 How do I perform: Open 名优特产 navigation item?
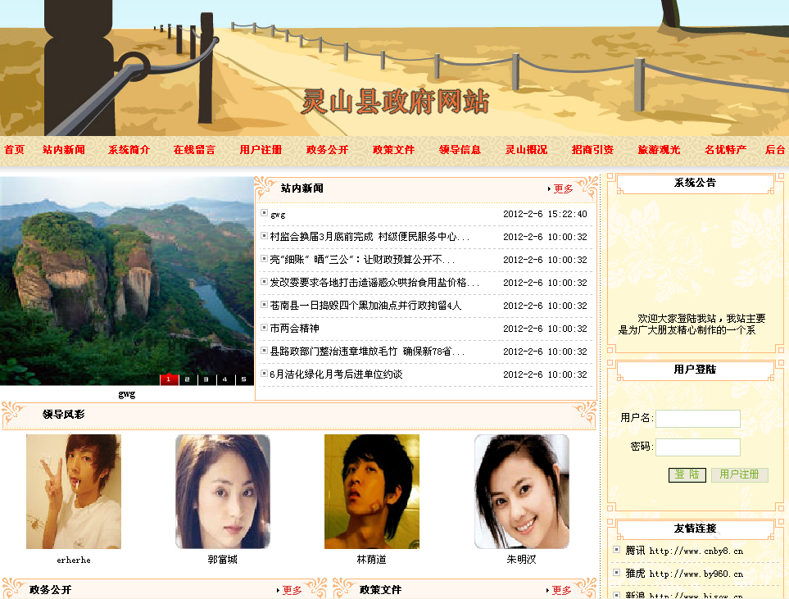tap(726, 149)
